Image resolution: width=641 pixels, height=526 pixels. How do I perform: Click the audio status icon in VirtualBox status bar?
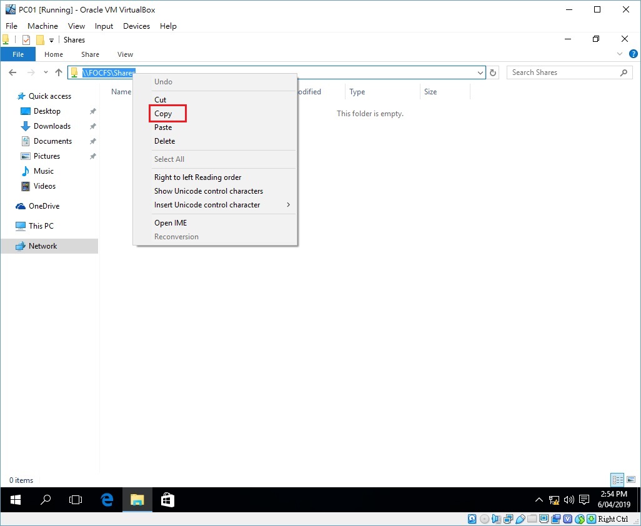pos(495,519)
